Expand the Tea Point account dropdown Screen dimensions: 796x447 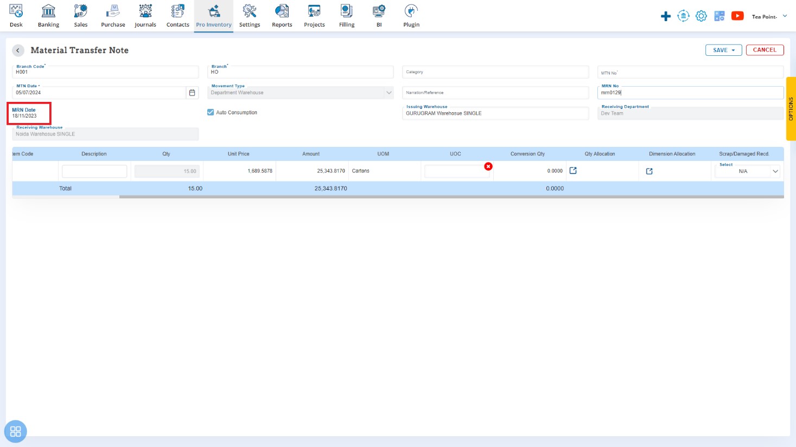769,17
